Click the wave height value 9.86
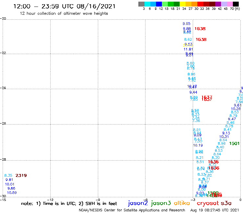 tap(11, 188)
